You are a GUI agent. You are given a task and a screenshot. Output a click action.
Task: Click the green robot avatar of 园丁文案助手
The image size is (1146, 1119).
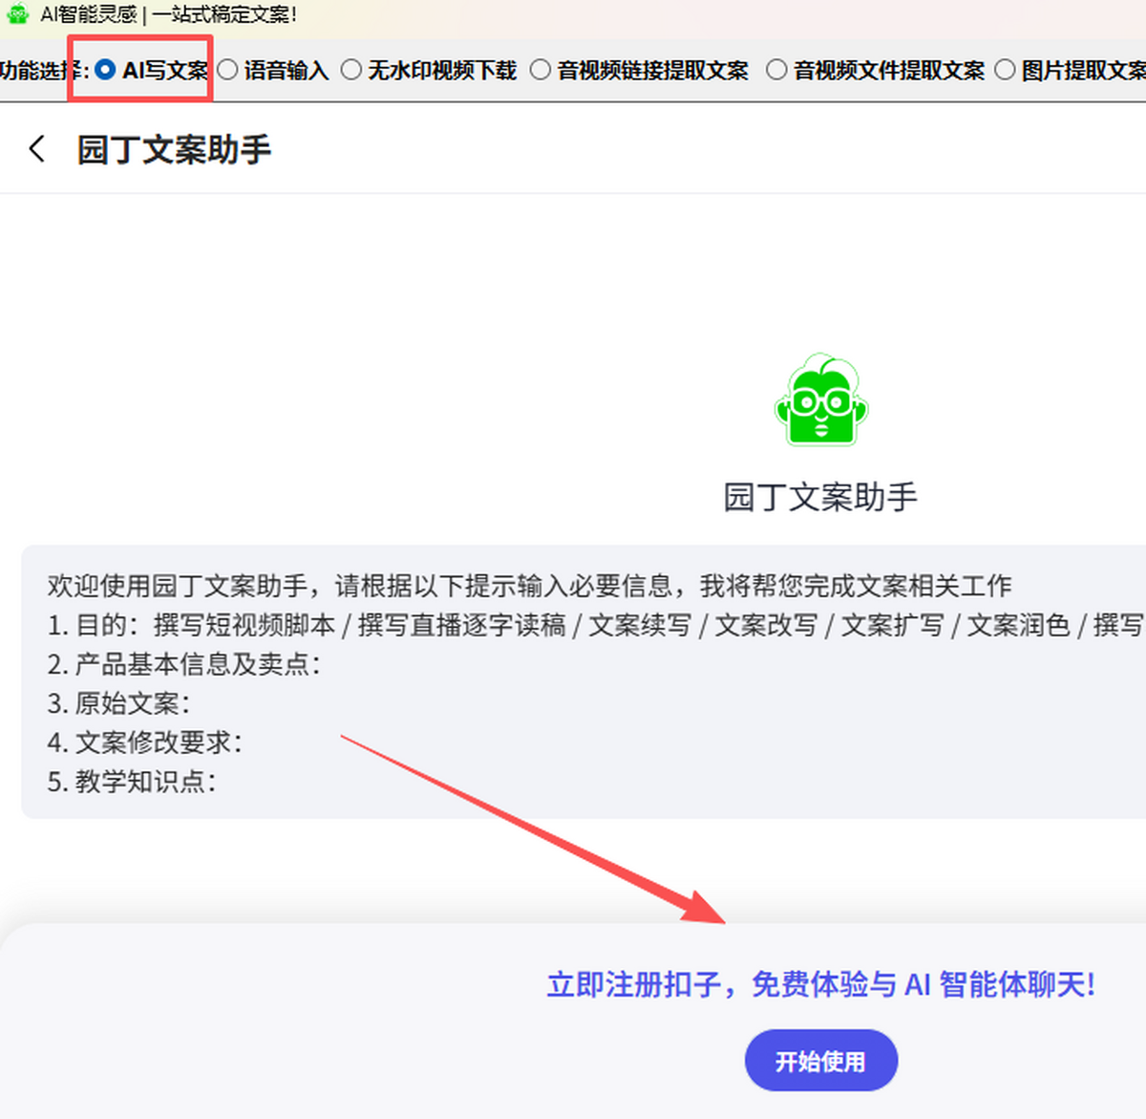coord(820,400)
